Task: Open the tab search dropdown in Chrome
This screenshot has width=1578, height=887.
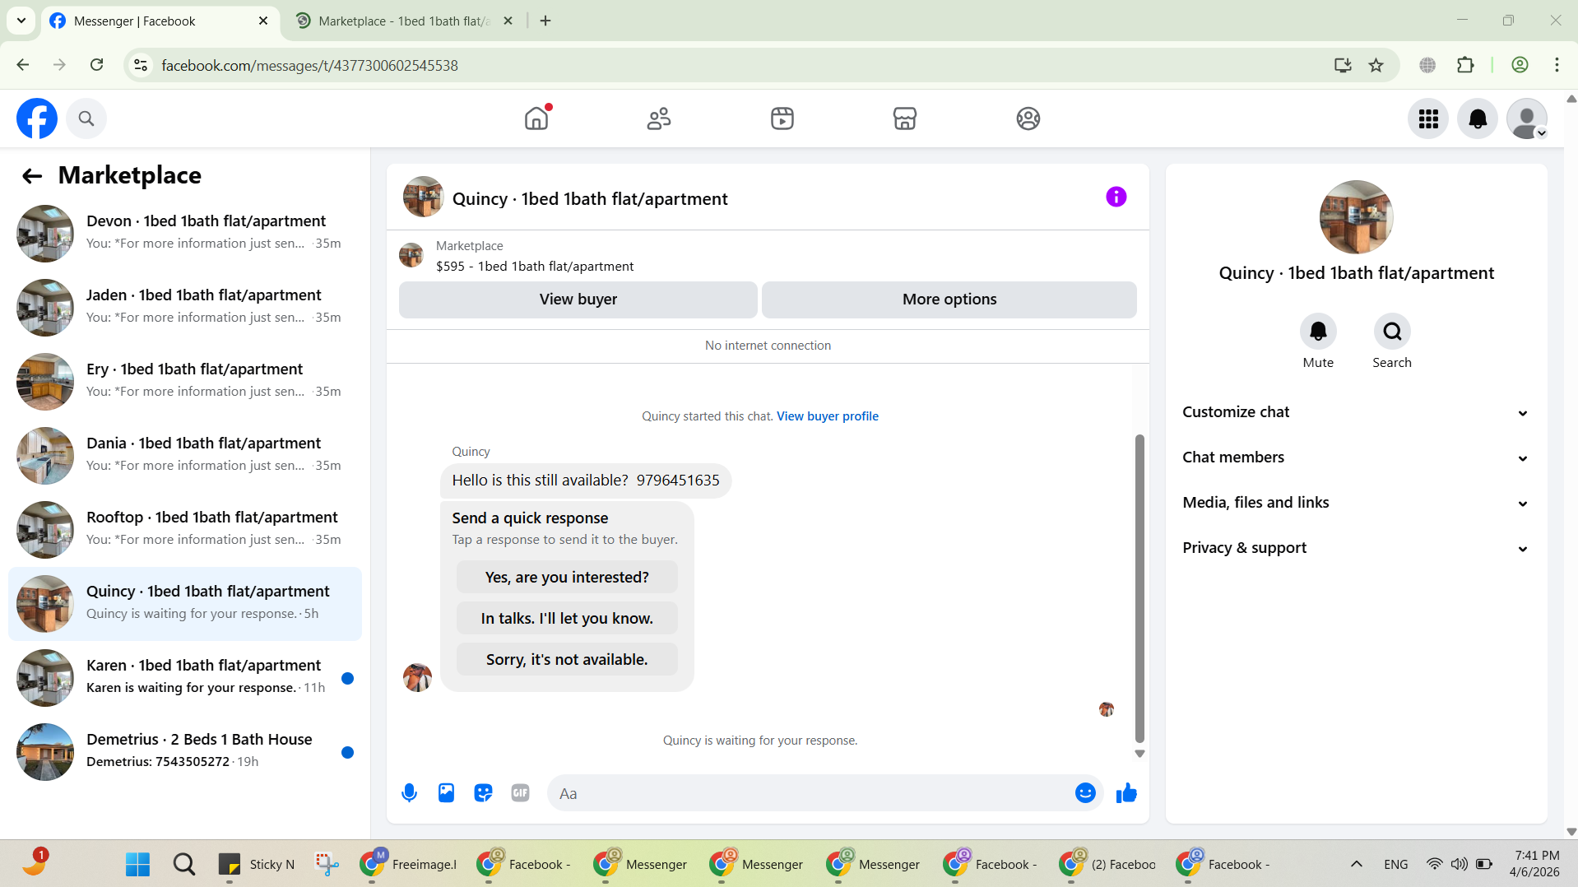Action: pos(21,21)
